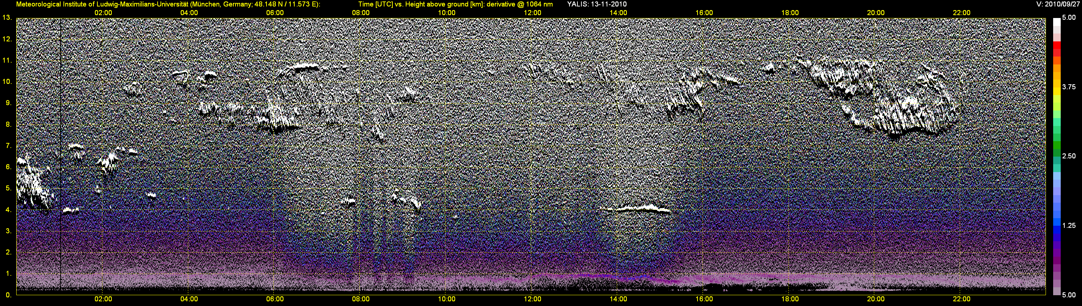This screenshot has width=1082, height=306.
Task: Click the 2. km height axis label
Action: 8,252
